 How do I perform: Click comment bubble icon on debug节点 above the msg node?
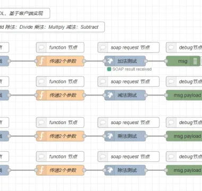point(171,48)
